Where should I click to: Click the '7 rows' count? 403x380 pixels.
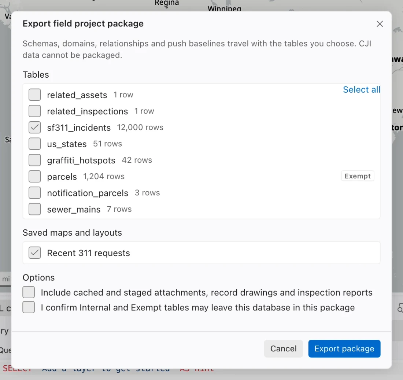(x=119, y=209)
